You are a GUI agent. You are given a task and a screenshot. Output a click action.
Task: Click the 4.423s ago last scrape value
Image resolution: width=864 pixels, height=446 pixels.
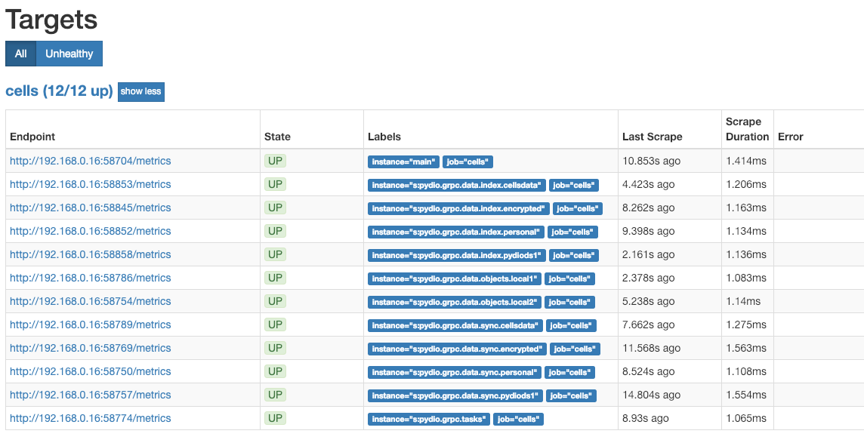(x=649, y=184)
